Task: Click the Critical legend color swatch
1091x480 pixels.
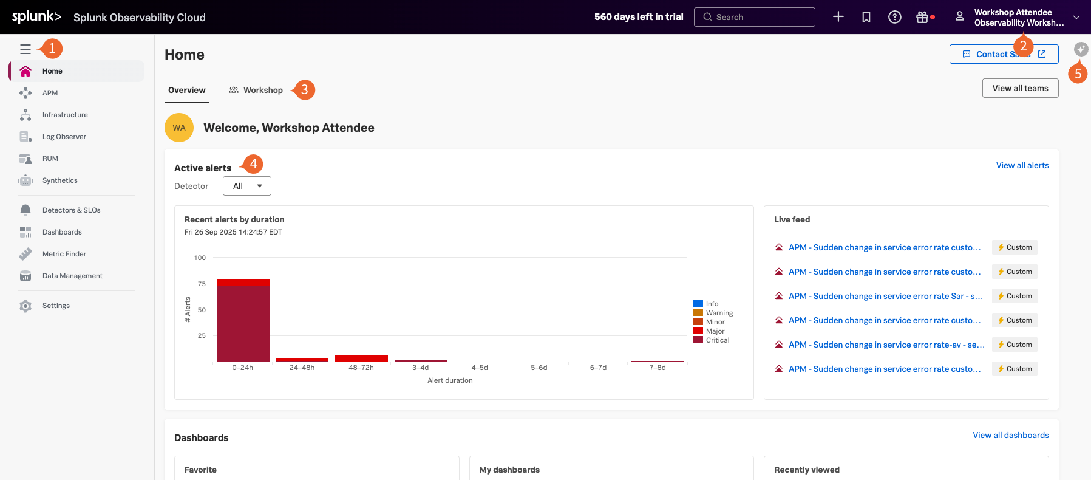Action: (x=698, y=340)
